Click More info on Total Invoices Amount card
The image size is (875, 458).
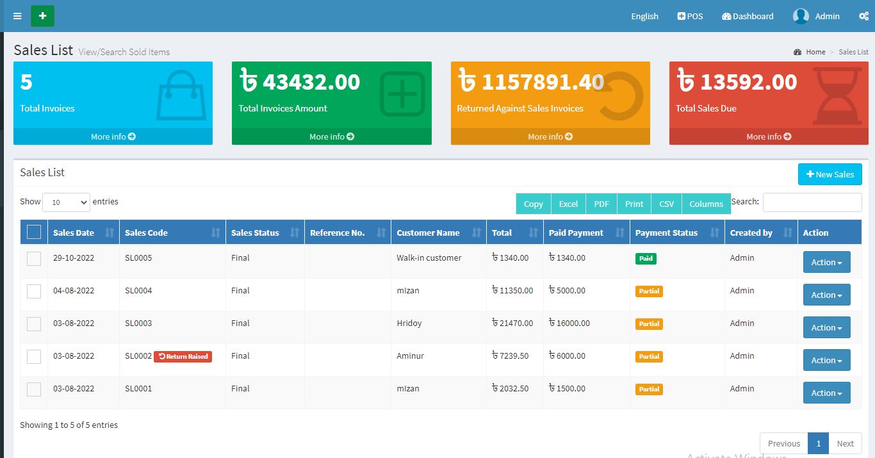coord(331,136)
